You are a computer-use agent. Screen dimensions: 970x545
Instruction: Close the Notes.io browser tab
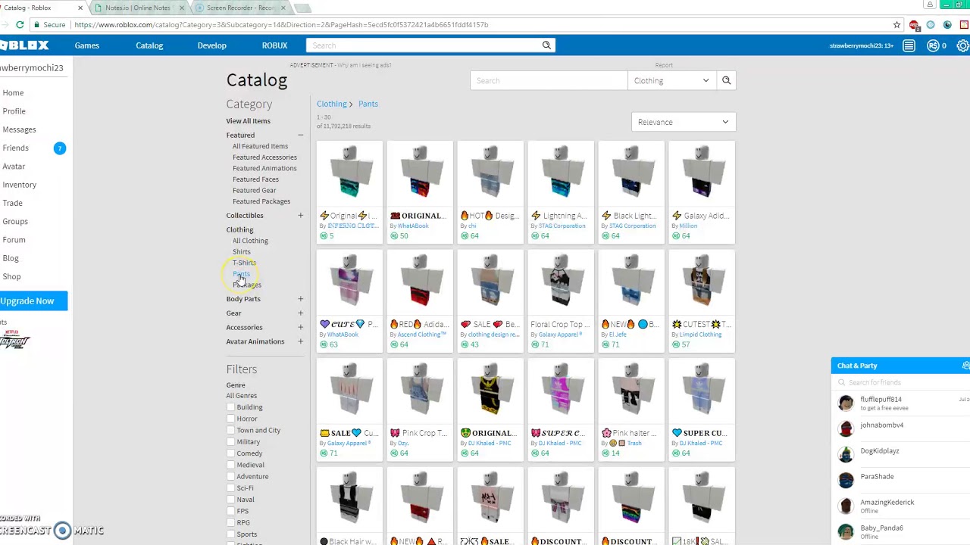point(182,8)
